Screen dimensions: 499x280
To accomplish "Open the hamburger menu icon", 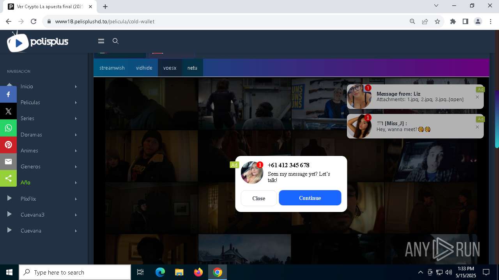I will click(x=101, y=41).
